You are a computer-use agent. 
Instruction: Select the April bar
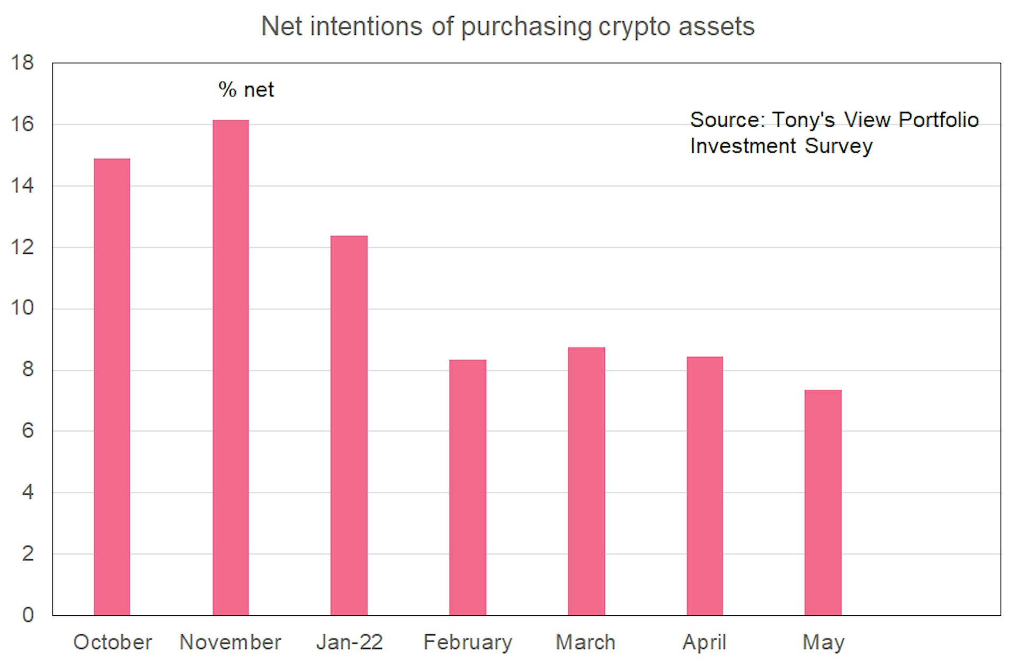704,485
